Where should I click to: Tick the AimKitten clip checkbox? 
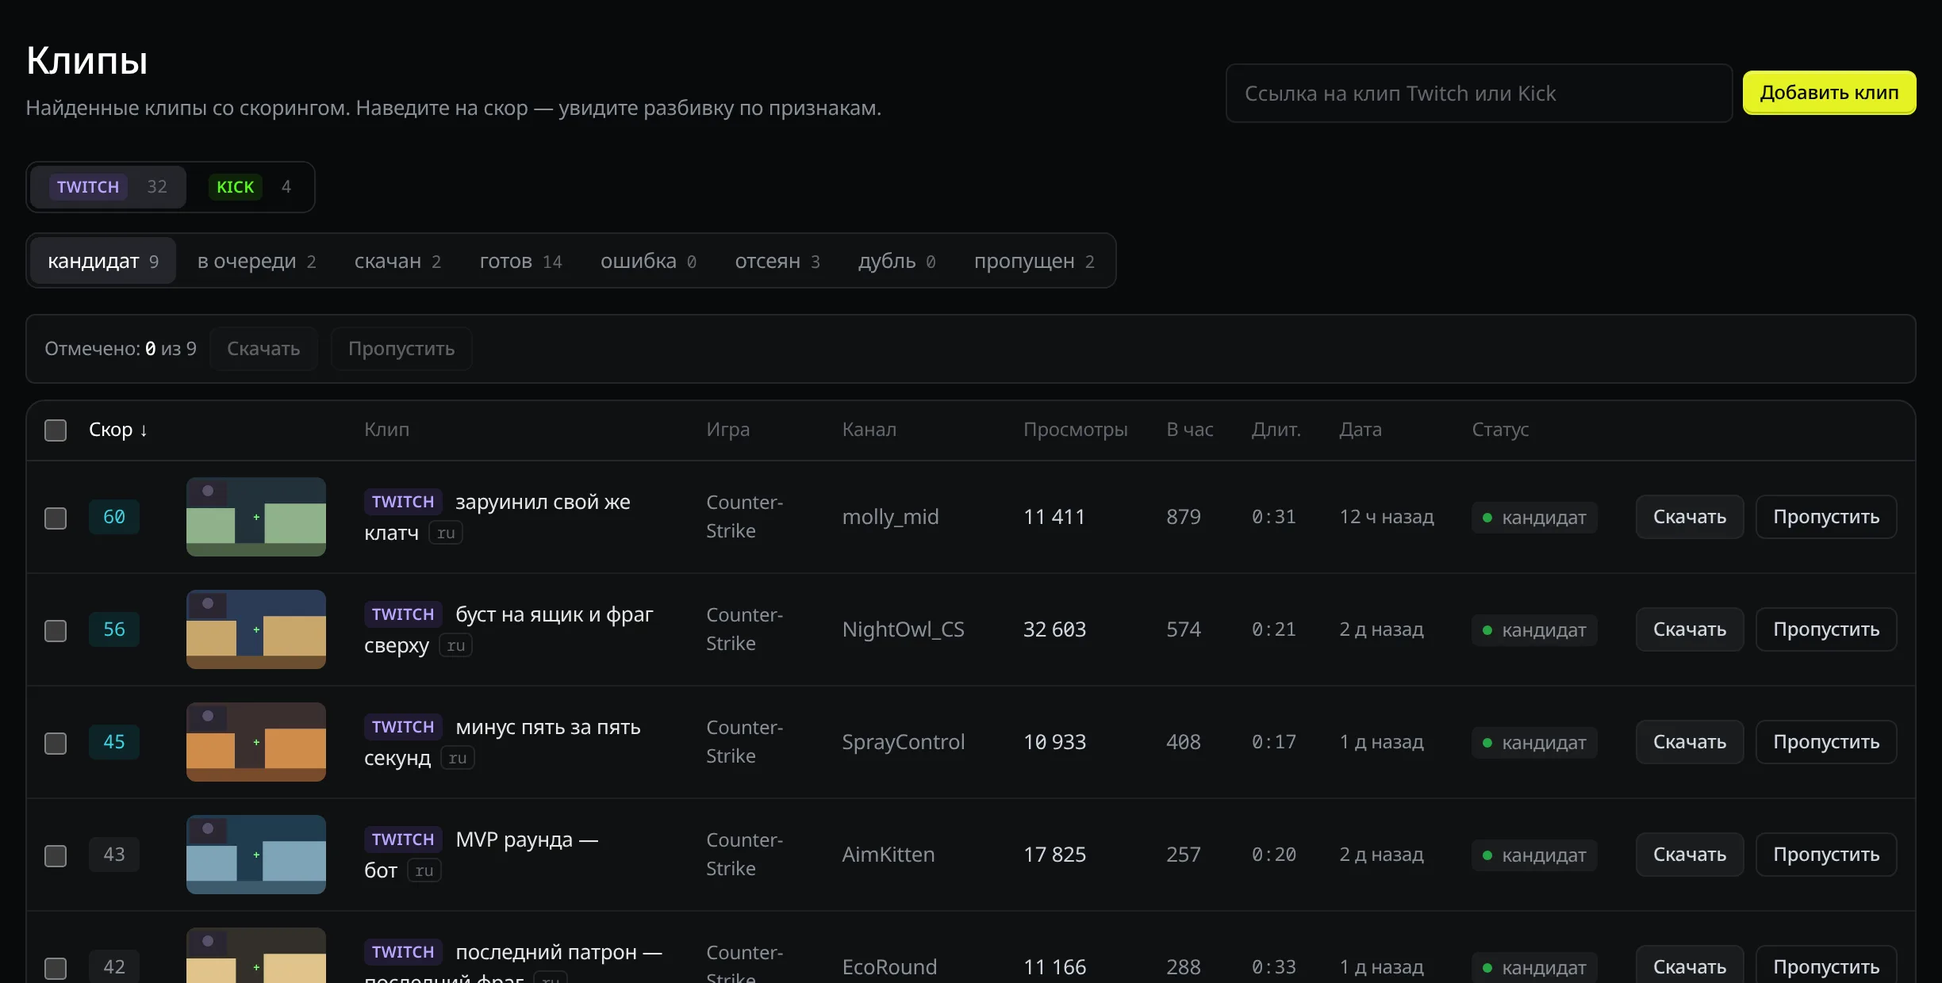[x=56, y=856]
